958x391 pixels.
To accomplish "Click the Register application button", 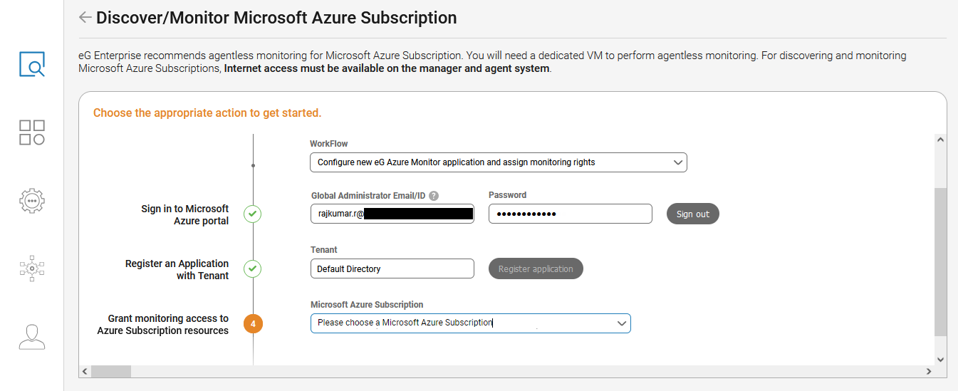I will click(536, 269).
